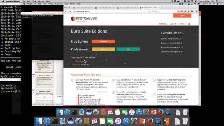Download the Burp Suite Free Edition
The image size is (224, 126).
104,42
